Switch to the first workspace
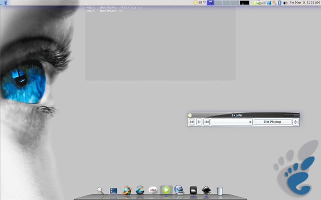The width and height of the screenshot is (321, 200). click(211, 2)
